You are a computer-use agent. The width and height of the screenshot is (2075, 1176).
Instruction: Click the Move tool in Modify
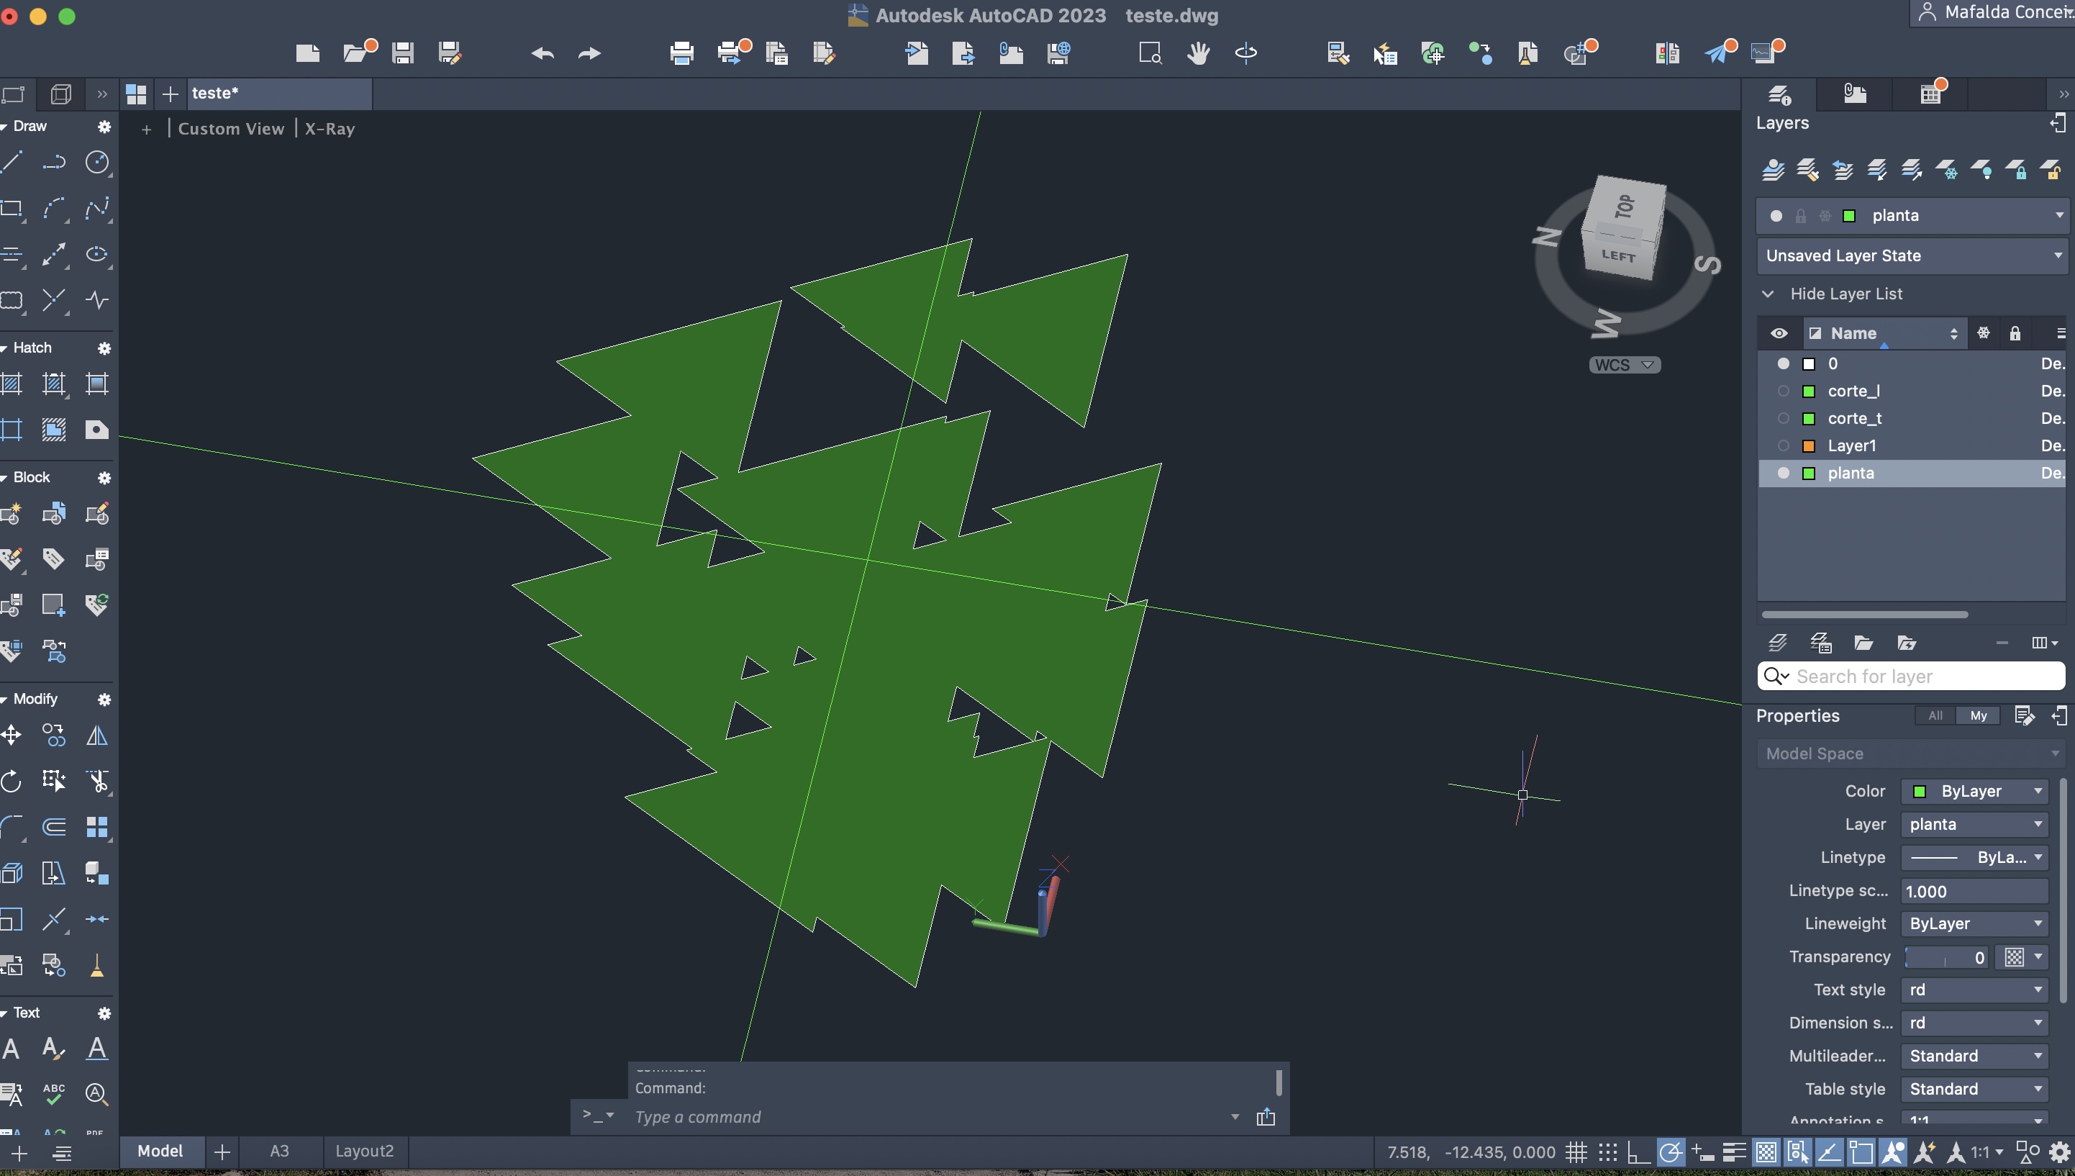pyautogui.click(x=12, y=735)
